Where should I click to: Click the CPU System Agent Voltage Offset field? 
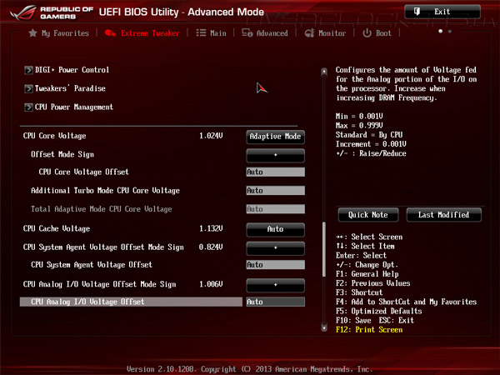coord(275,265)
